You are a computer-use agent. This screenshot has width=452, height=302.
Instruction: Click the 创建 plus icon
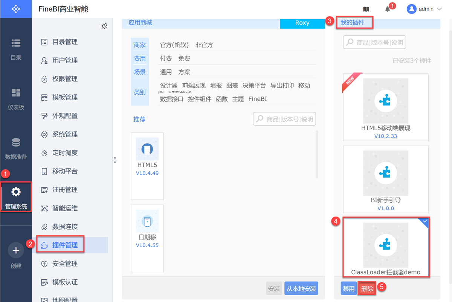click(x=16, y=250)
